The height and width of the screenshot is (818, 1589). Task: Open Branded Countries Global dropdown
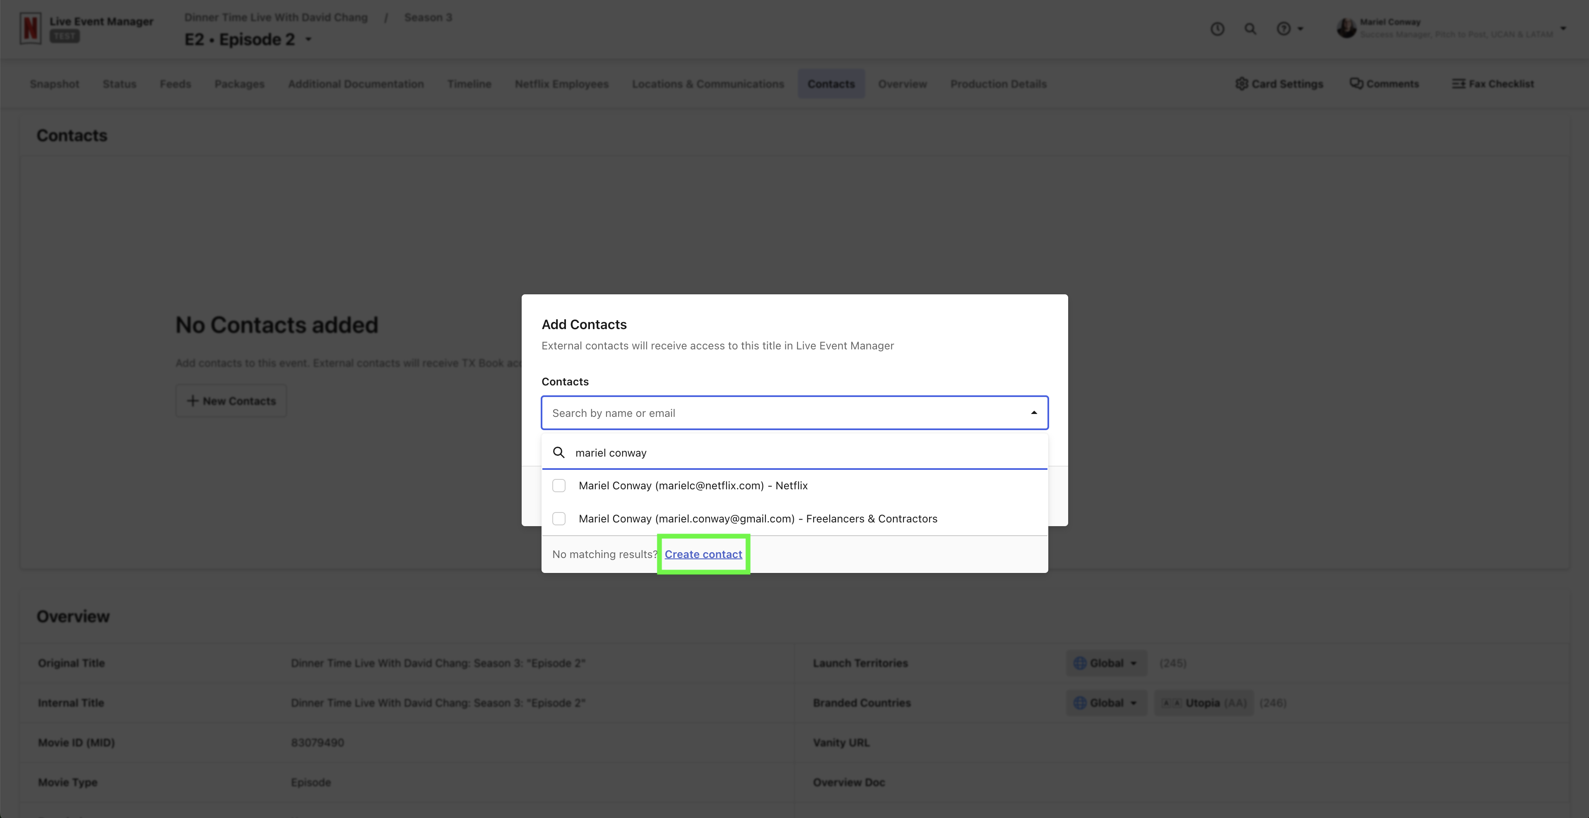1107,703
